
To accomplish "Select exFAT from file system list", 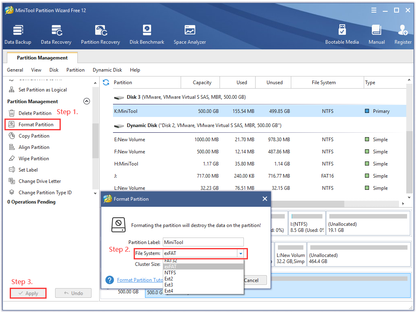I will tap(203, 267).
